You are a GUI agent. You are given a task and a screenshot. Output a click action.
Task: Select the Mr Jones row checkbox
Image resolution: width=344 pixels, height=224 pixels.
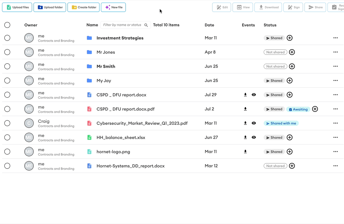[7, 52]
